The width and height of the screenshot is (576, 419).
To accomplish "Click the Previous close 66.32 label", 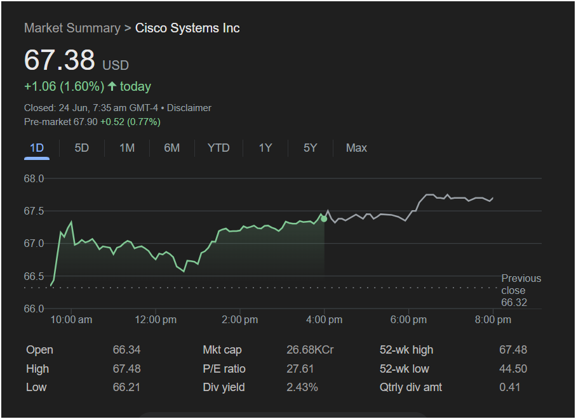I will (x=521, y=290).
